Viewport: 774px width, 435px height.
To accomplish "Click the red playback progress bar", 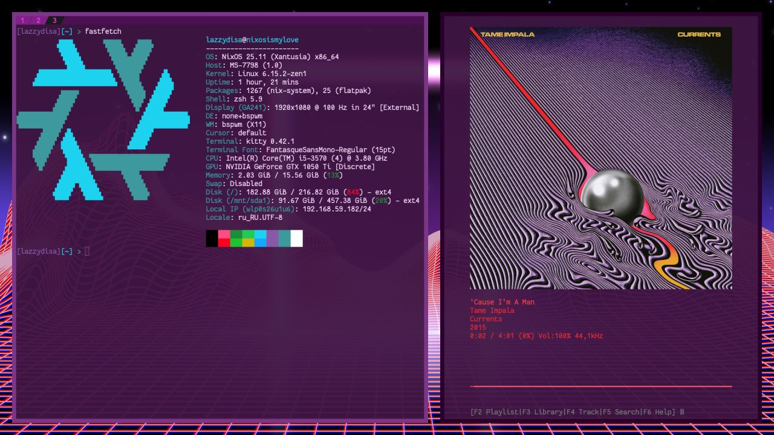I will (600, 386).
